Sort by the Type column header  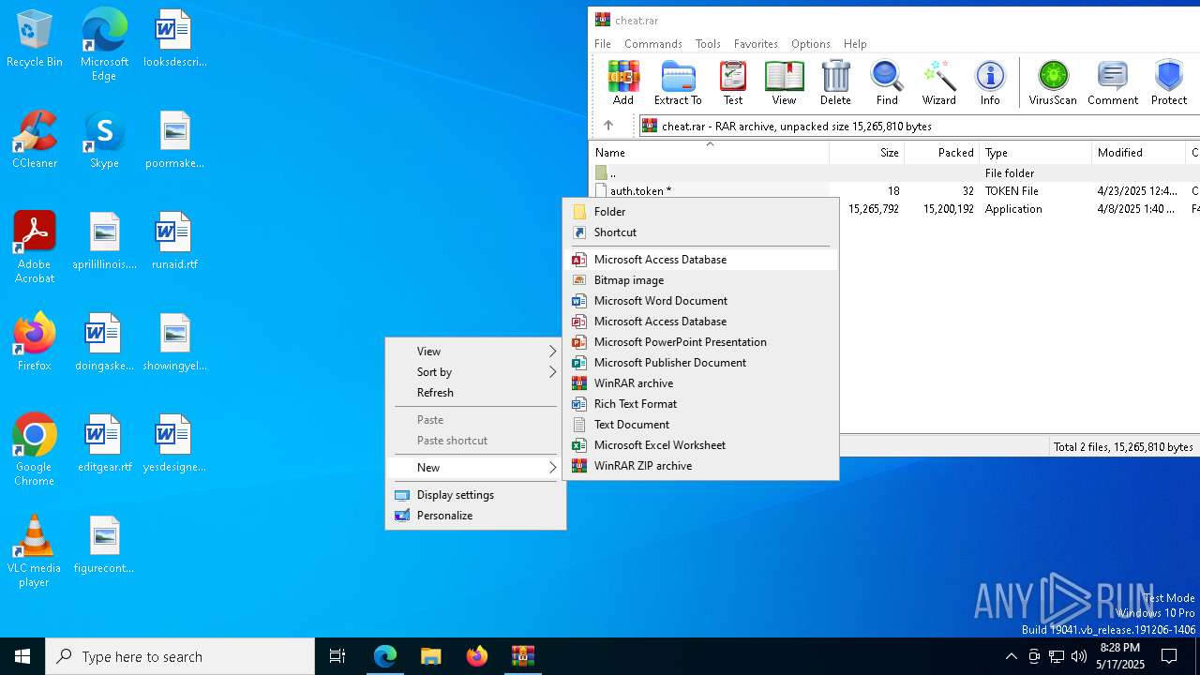[1035, 153]
